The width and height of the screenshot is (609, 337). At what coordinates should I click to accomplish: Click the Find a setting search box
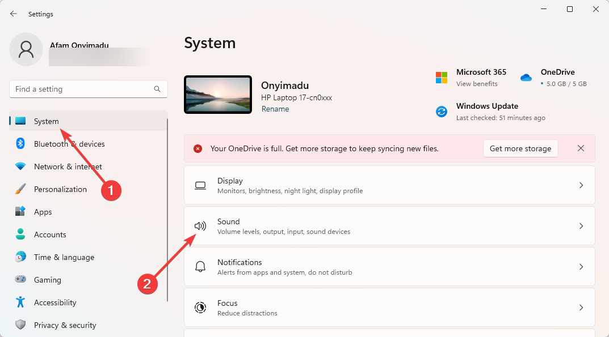point(89,89)
